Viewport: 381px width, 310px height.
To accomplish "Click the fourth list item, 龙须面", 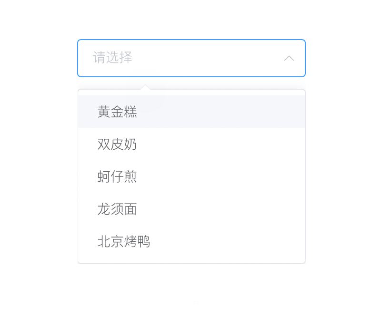I will [x=117, y=209].
